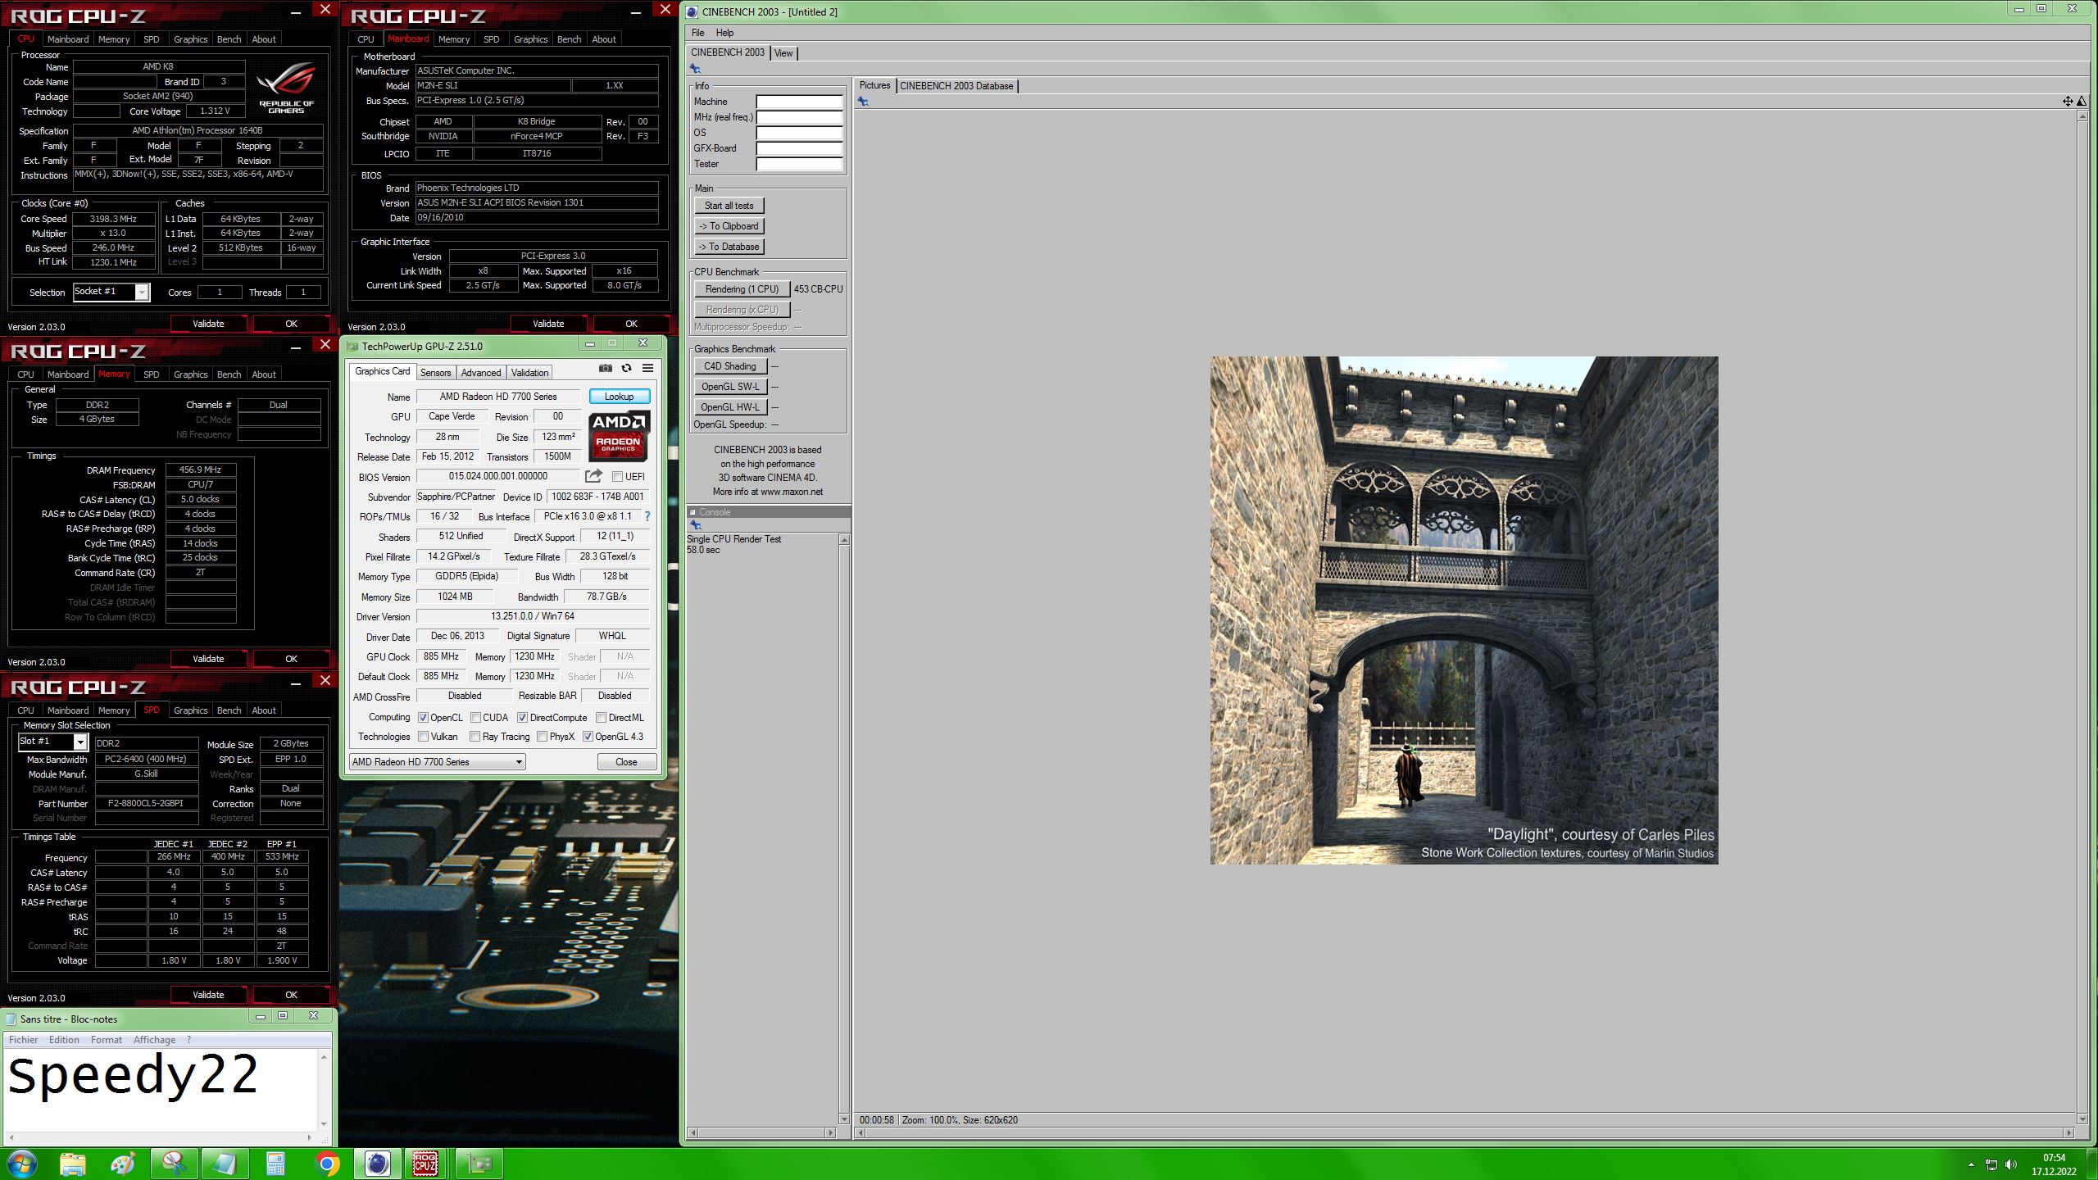The width and height of the screenshot is (2098, 1180).
Task: Click the zoom triangle icon in the Pictures view
Action: (x=2082, y=102)
